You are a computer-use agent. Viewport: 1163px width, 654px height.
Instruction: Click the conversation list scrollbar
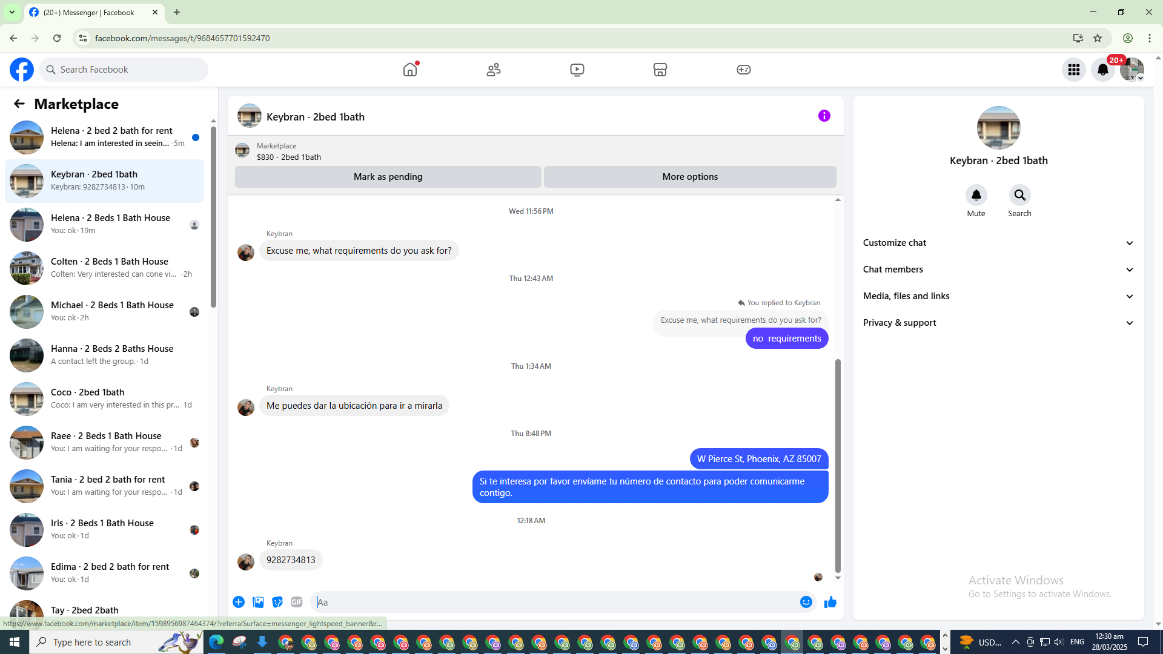213,217
